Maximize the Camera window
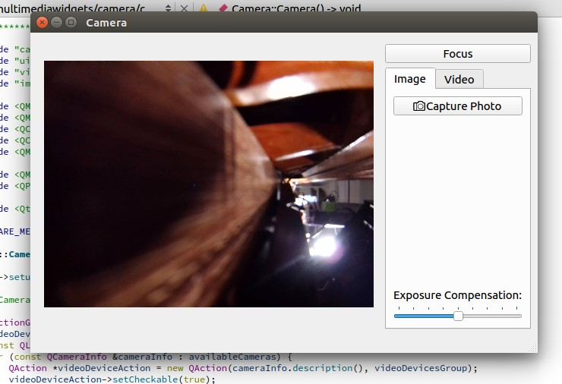The image size is (562, 384). (x=71, y=23)
